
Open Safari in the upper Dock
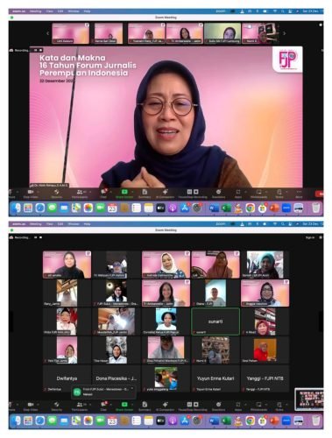coord(40,208)
